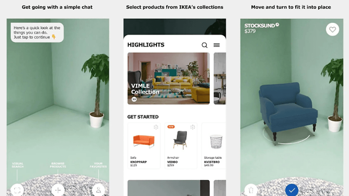Open the search magnifier in Highlights
This screenshot has width=349, height=196.
204,45
